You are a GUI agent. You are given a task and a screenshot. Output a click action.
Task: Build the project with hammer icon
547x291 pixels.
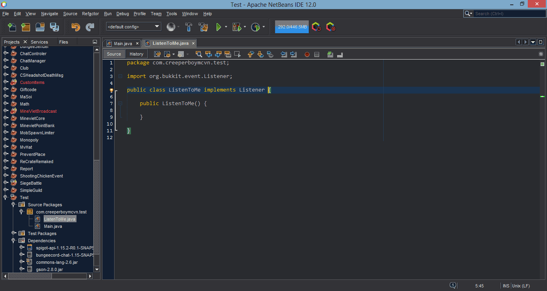189,27
